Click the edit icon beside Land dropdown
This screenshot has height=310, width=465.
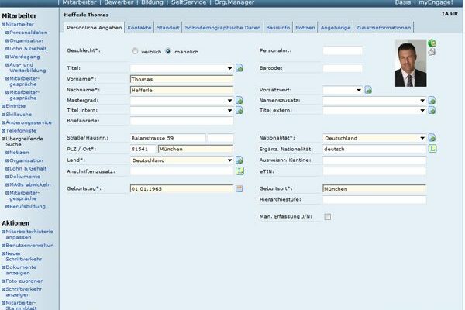click(239, 160)
